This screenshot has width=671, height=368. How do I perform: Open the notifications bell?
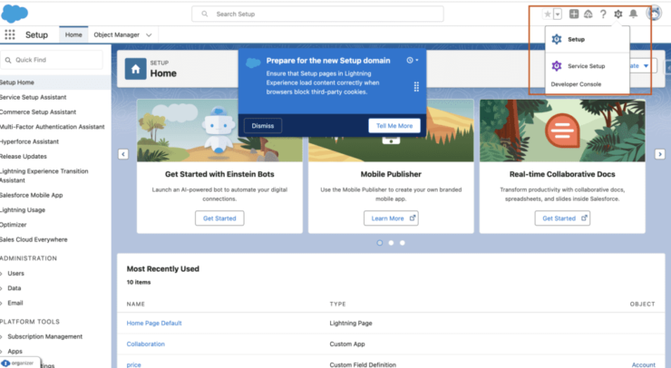click(633, 15)
